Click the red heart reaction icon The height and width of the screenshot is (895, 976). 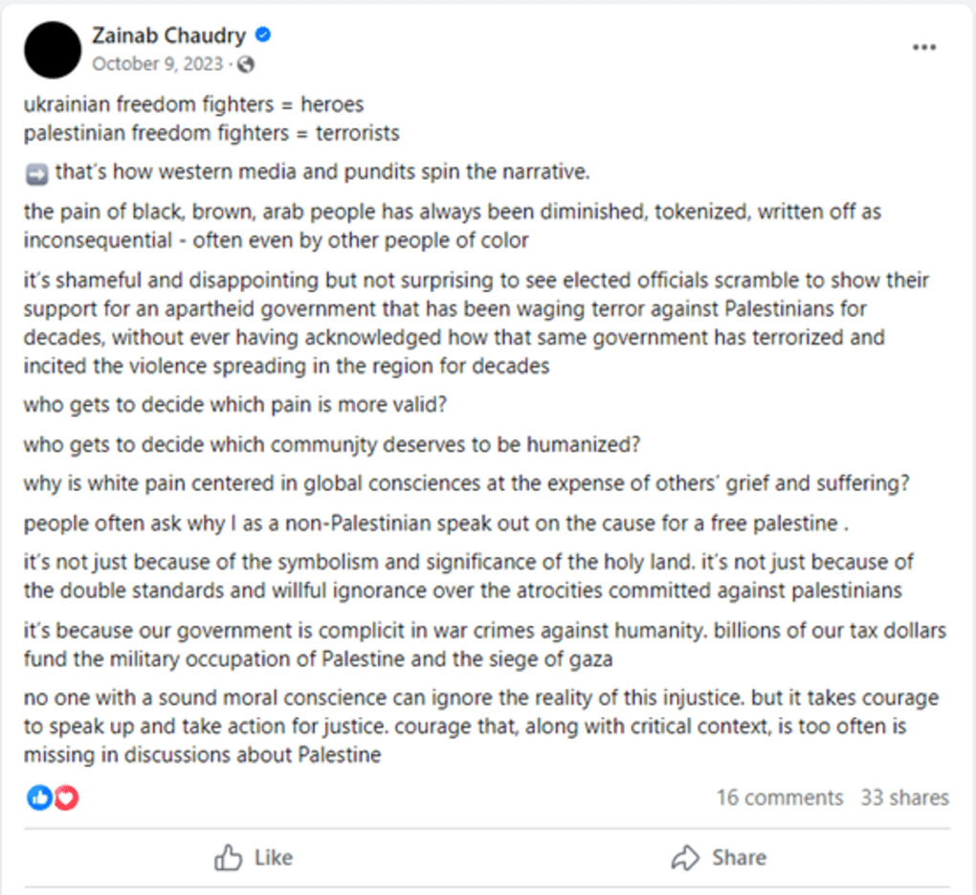coord(64,797)
